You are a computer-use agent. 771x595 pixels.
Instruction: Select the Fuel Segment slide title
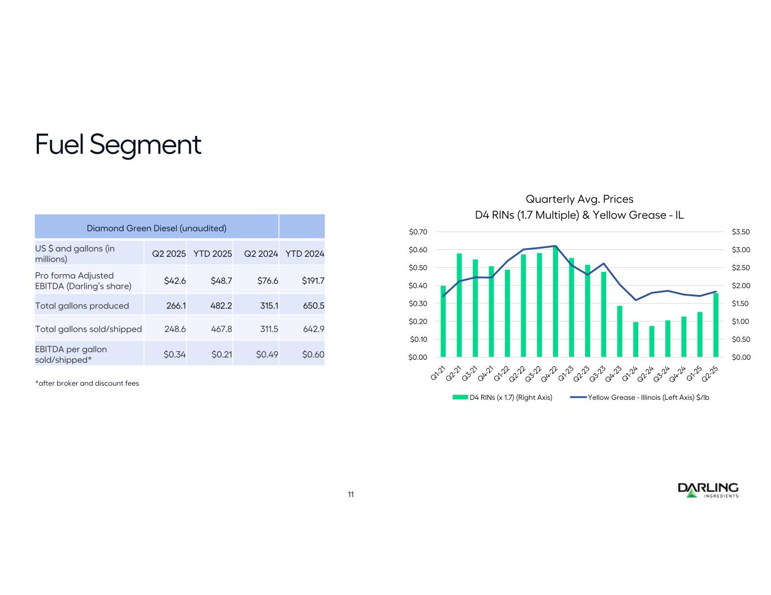[118, 144]
